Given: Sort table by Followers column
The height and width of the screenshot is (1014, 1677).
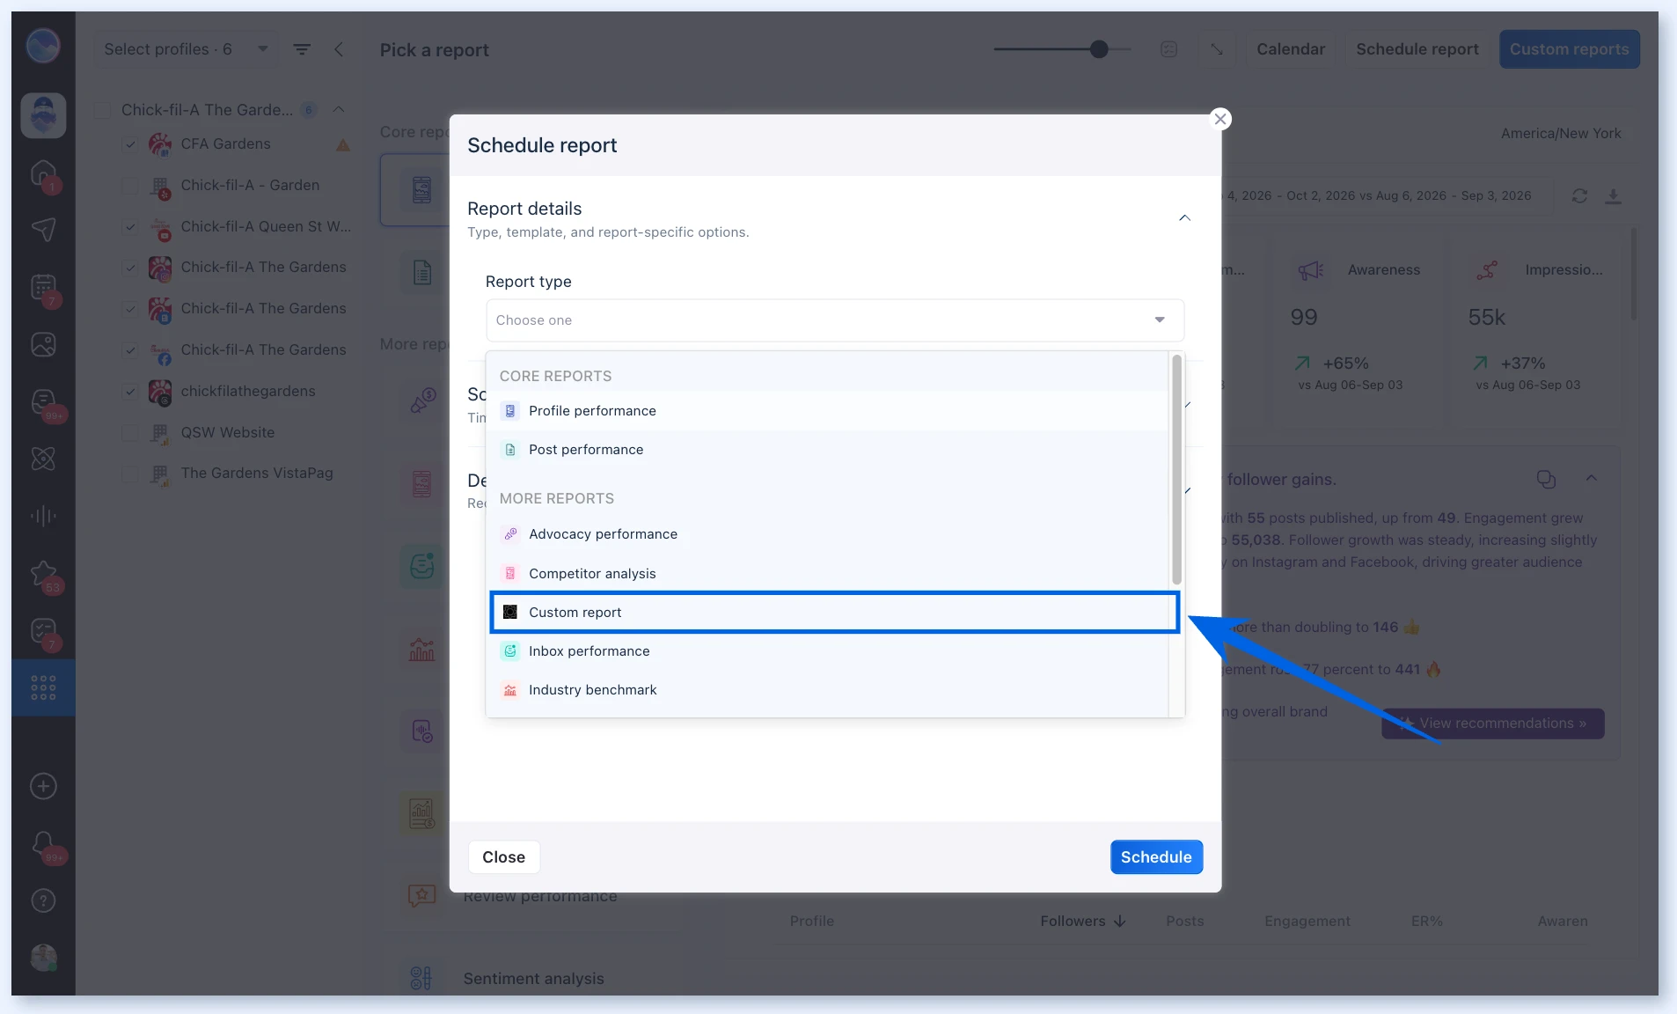Looking at the screenshot, I should pyautogui.click(x=1083, y=922).
